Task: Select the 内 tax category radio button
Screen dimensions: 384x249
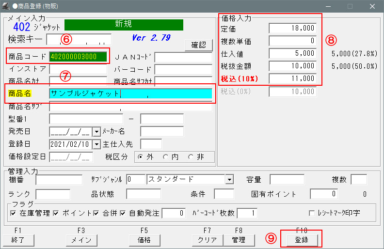Action: coord(165,156)
